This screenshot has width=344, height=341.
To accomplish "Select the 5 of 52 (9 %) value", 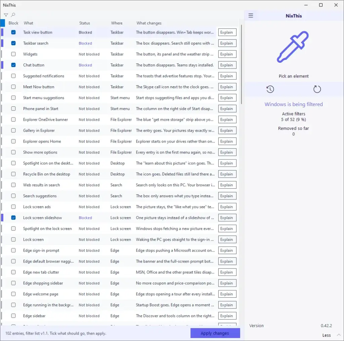I will coord(294,119).
